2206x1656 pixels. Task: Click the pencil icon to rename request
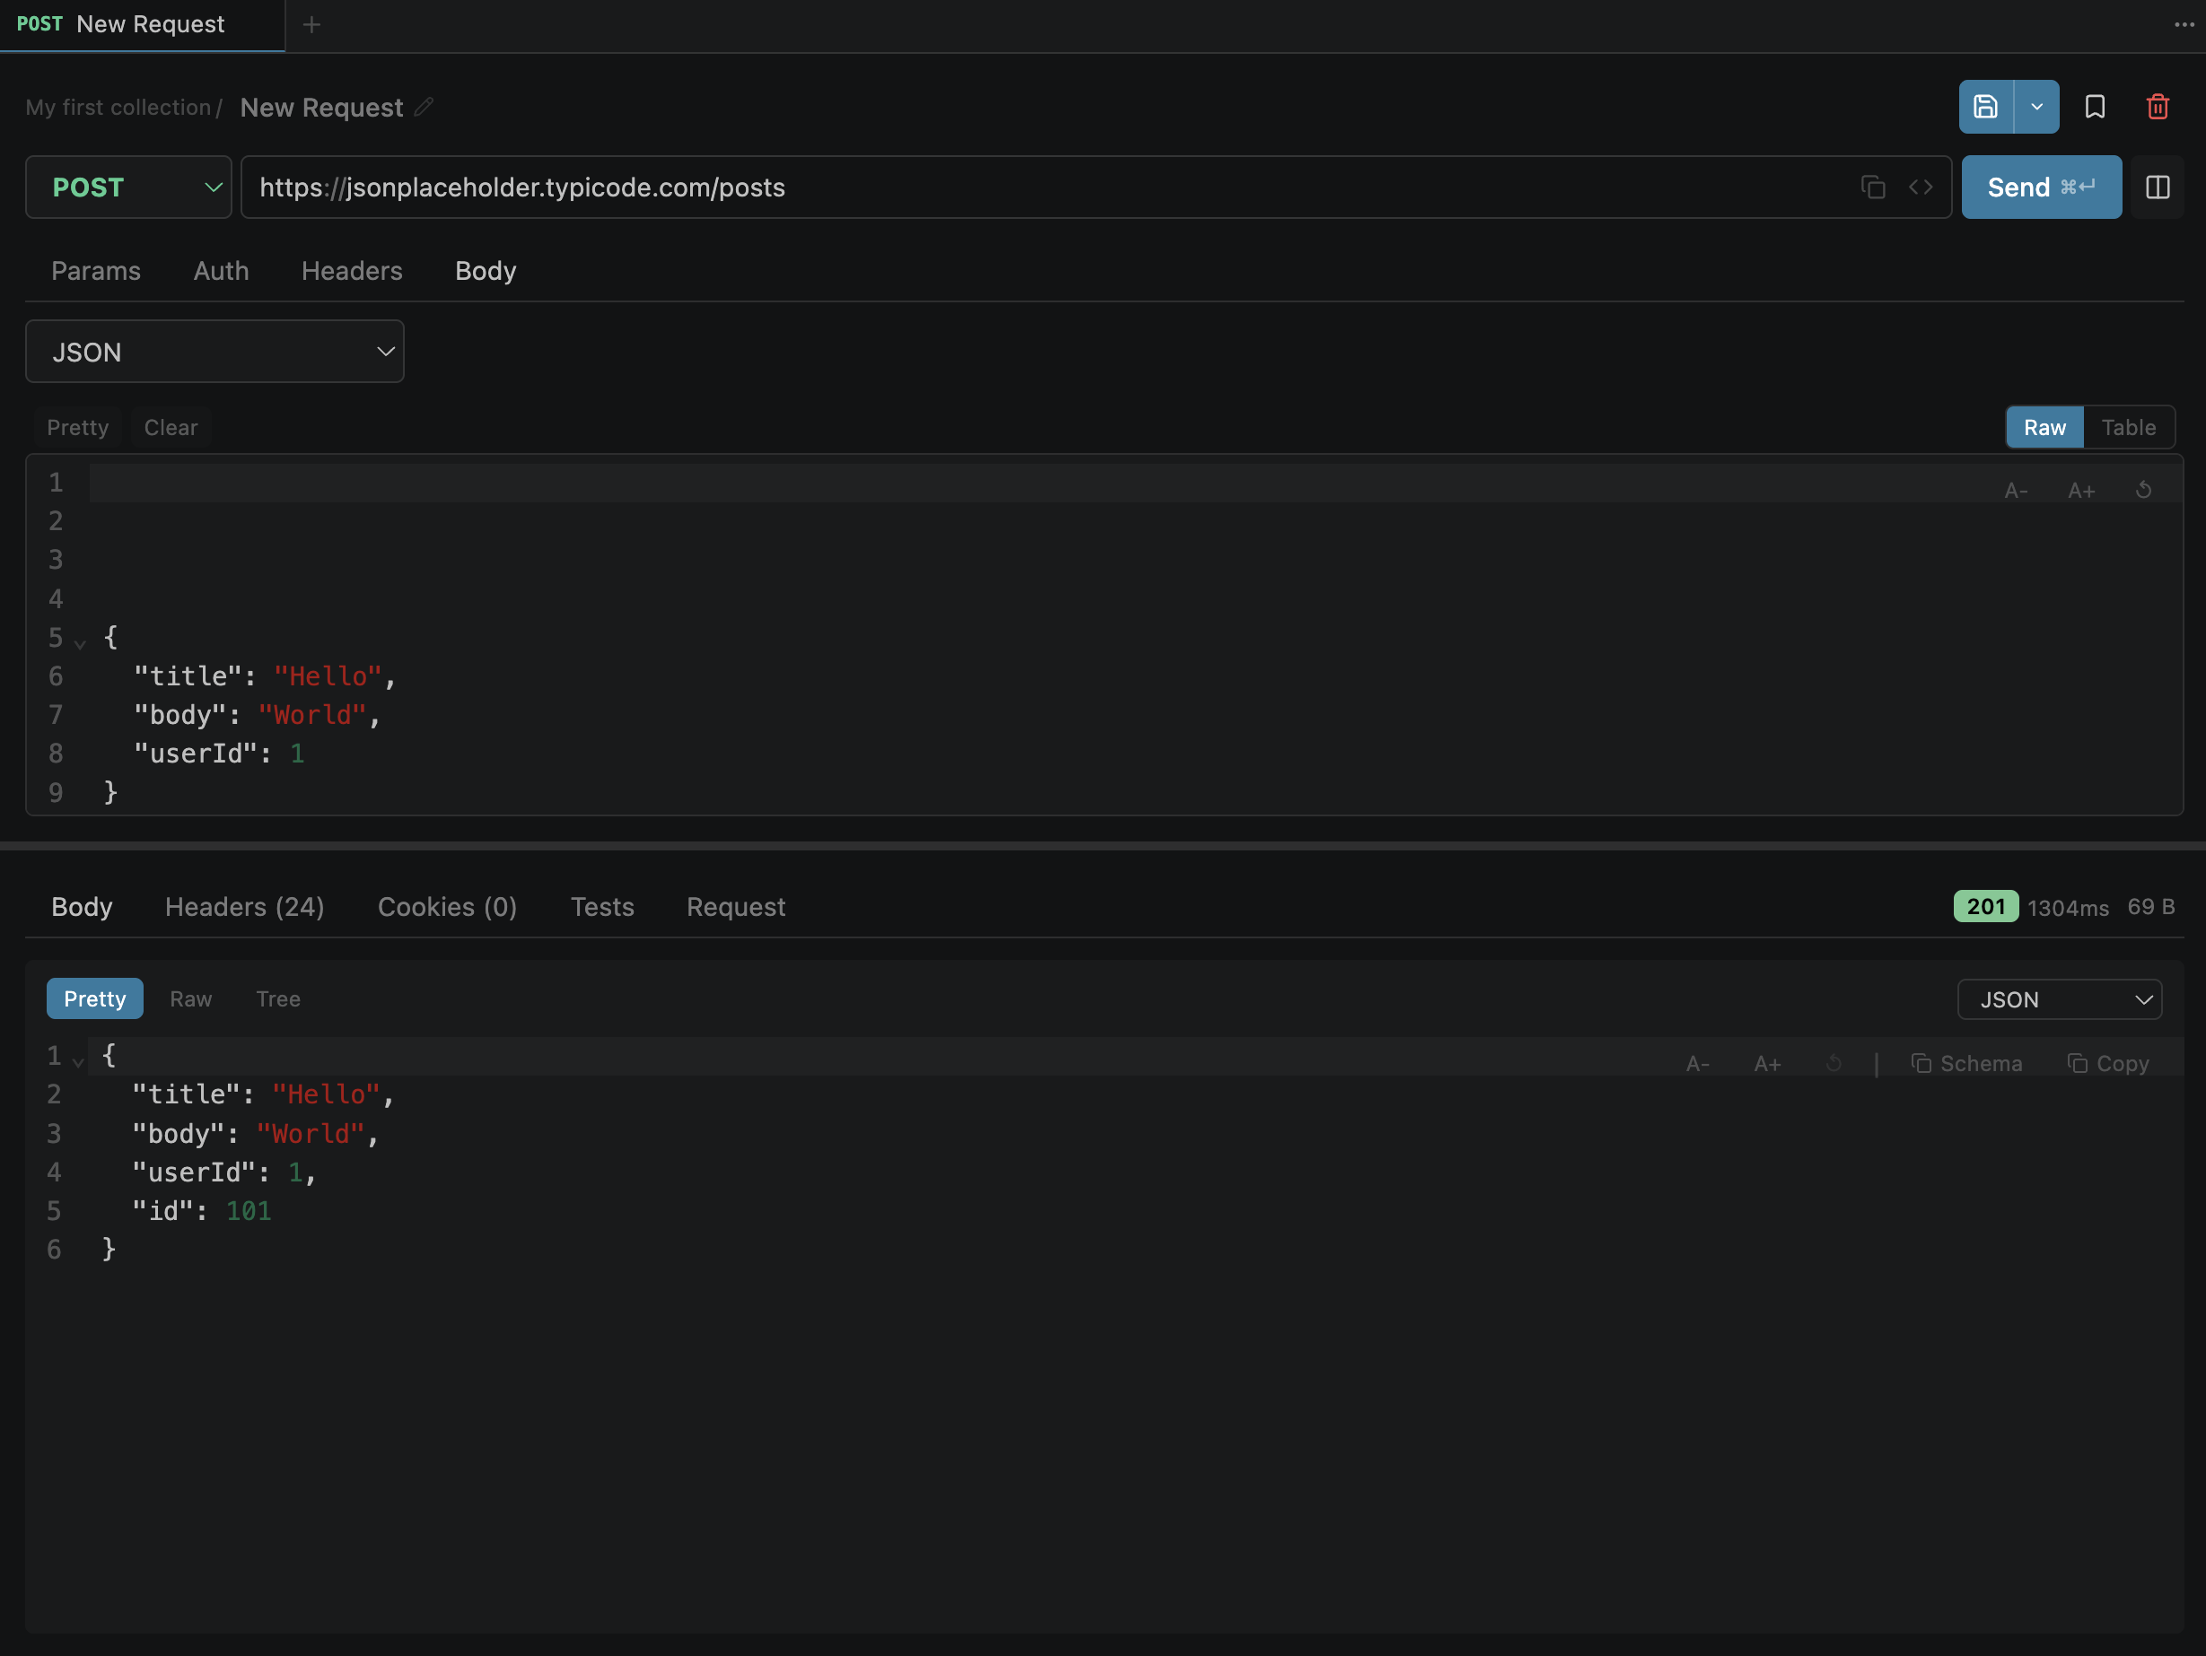point(424,107)
